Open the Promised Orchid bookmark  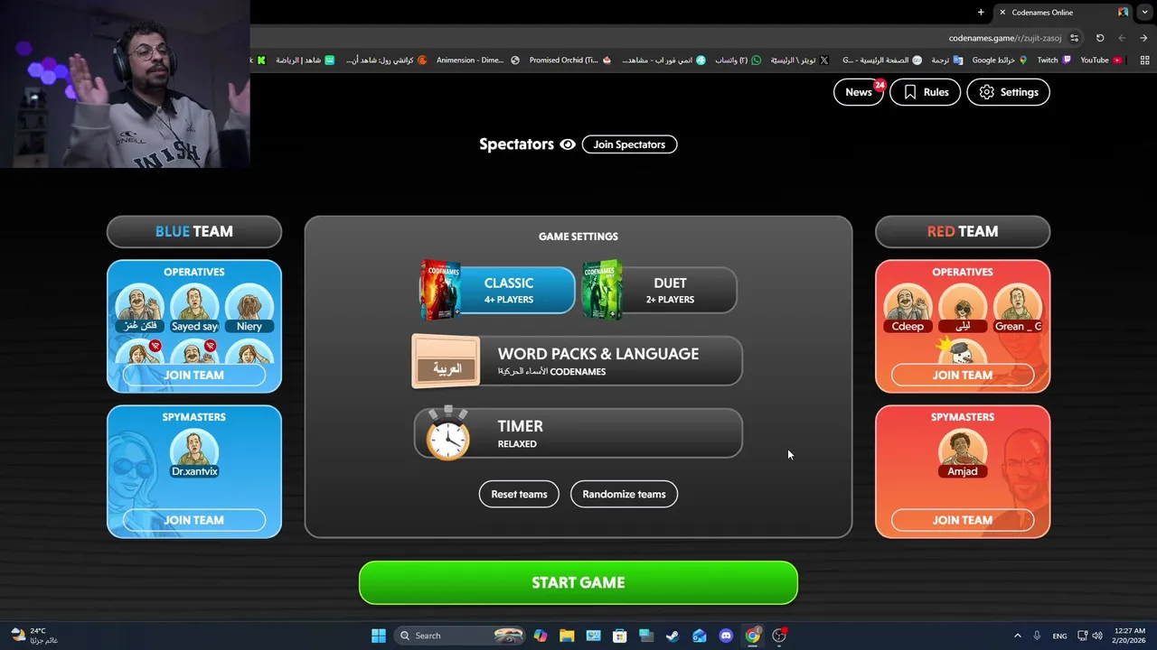click(x=570, y=60)
